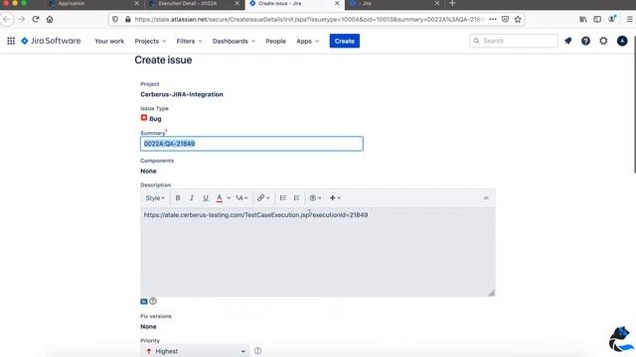Open the emoticon insert menu
636x357 pixels.
point(315,198)
